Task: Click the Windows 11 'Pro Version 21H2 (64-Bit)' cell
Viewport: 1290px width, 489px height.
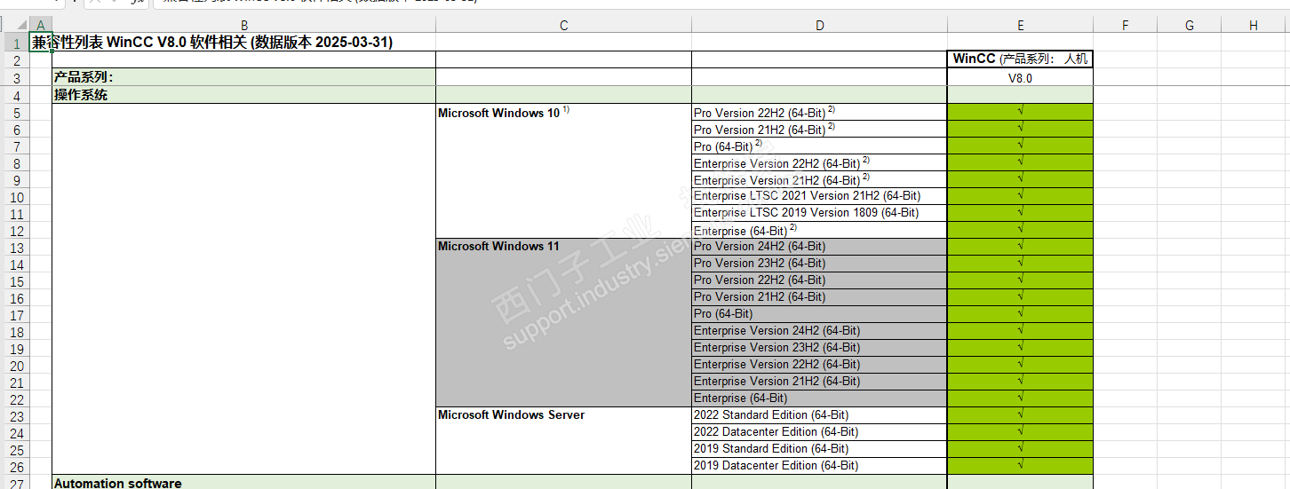Action: (819, 297)
